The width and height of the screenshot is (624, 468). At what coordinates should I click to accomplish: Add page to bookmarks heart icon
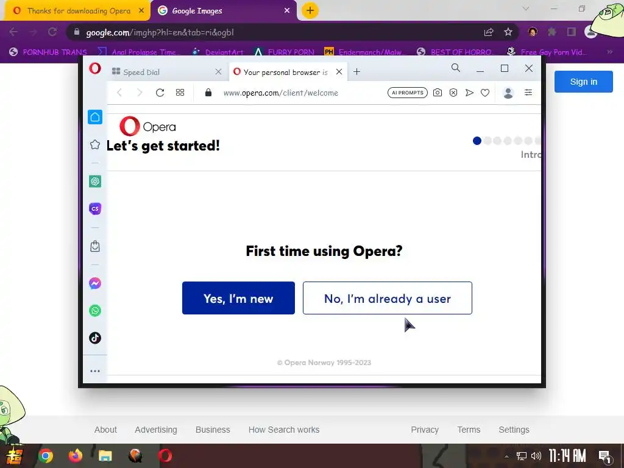point(484,93)
